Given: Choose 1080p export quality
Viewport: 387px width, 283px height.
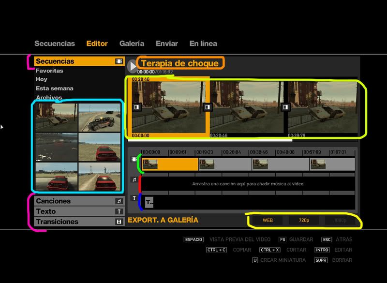Looking at the screenshot, I should [340, 220].
